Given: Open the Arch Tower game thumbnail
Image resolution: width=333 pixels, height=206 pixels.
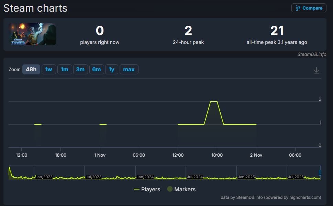Looking at the screenshot, I should [32, 34].
